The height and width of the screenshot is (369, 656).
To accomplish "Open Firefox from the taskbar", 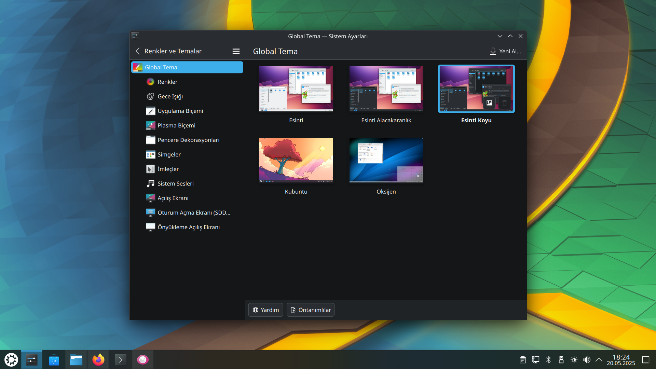I will 98,360.
